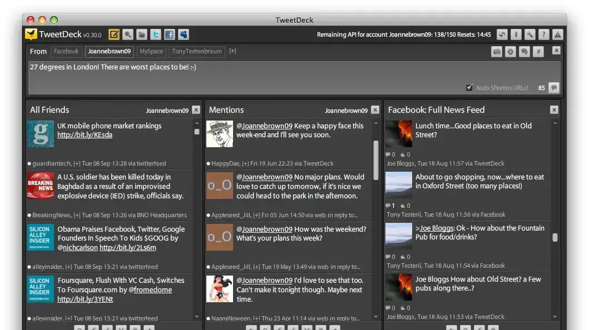Click the single column view icon
589x330 pixels.
[x=516, y=34]
